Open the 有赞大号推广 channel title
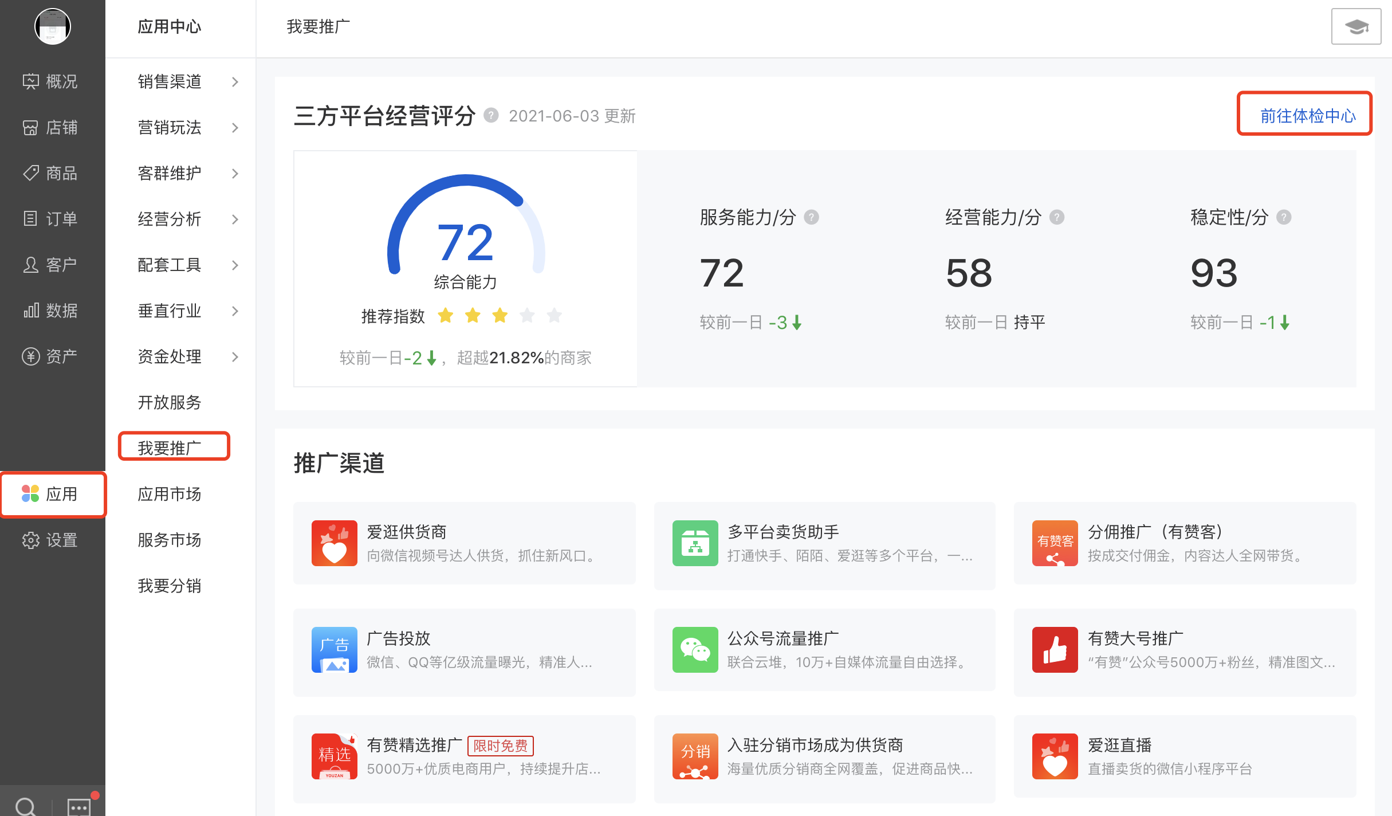The width and height of the screenshot is (1392, 816). pos(1135,638)
